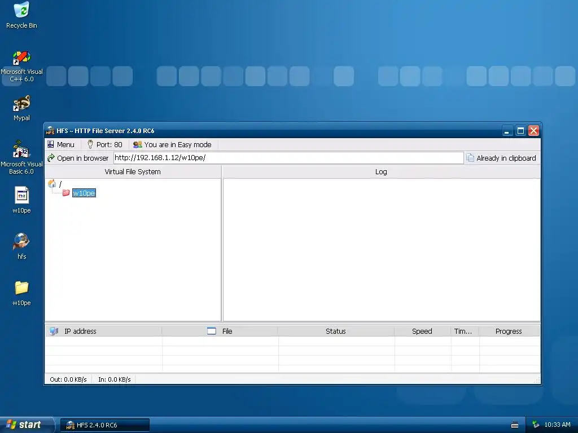578x433 pixels.
Task: Click the HFS title bar icon
Action: (50, 131)
